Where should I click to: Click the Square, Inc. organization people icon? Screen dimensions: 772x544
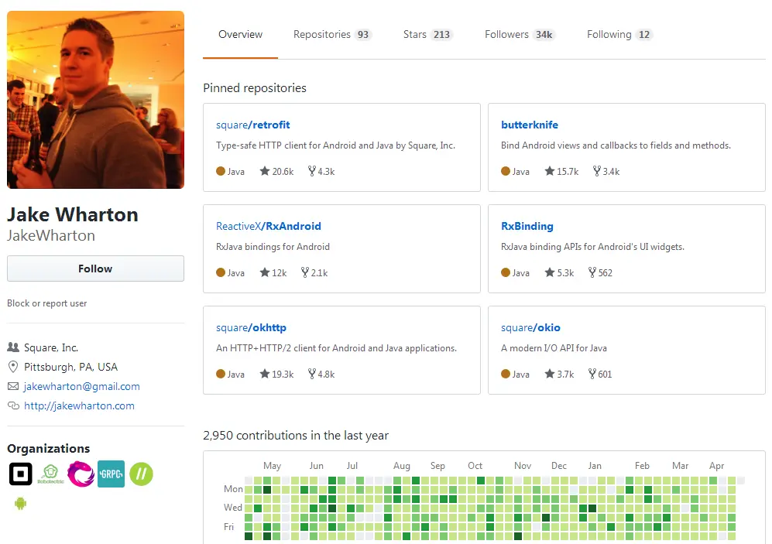tap(13, 347)
